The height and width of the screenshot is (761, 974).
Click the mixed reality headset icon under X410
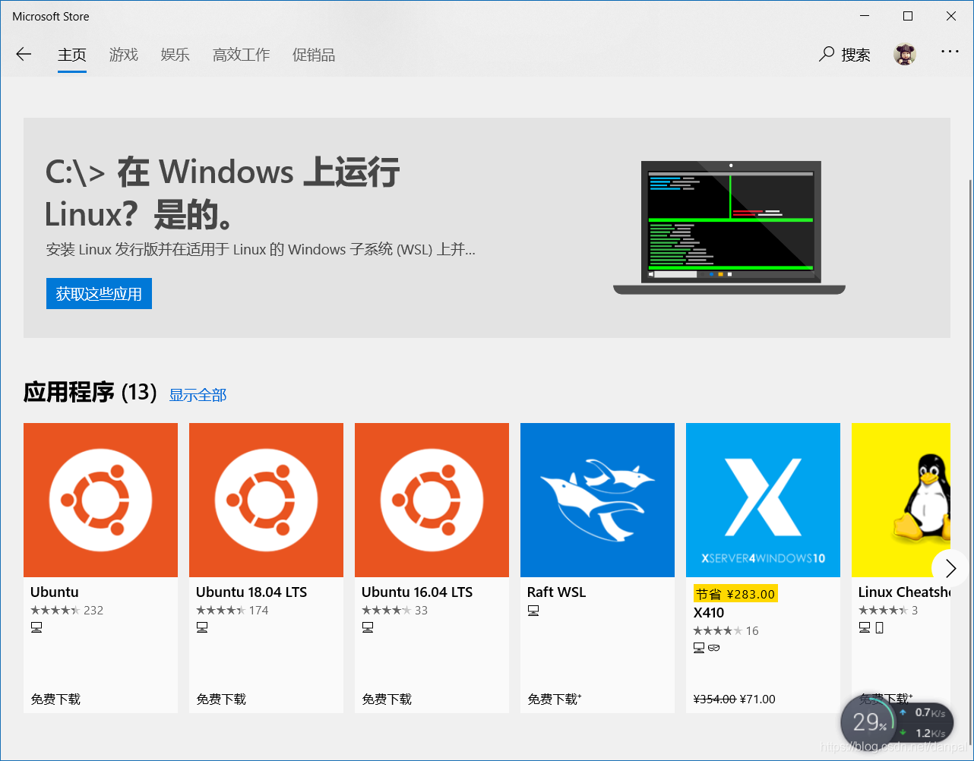coord(713,648)
